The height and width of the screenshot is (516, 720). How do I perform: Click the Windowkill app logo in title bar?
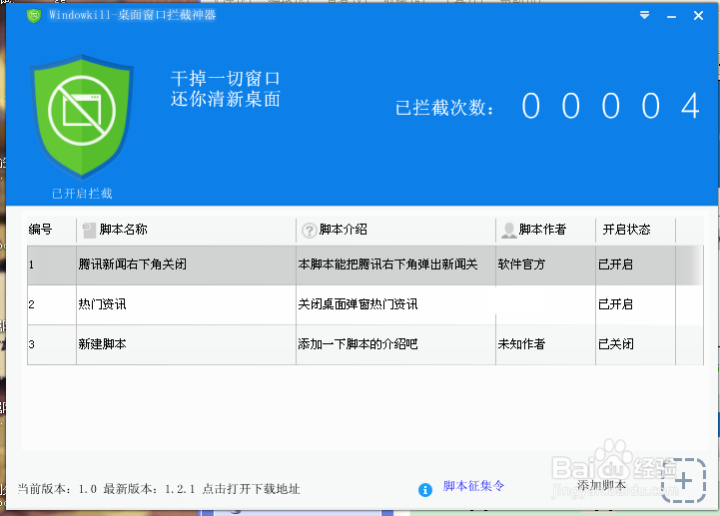pos(34,16)
